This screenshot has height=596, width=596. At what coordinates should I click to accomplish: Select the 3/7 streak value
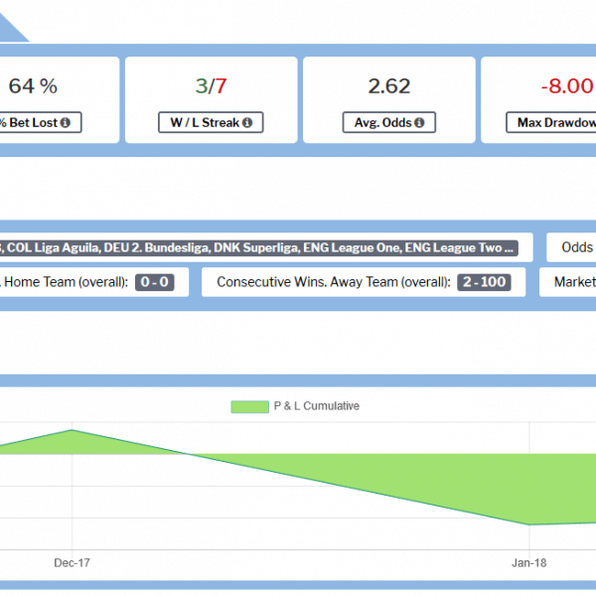click(x=211, y=86)
